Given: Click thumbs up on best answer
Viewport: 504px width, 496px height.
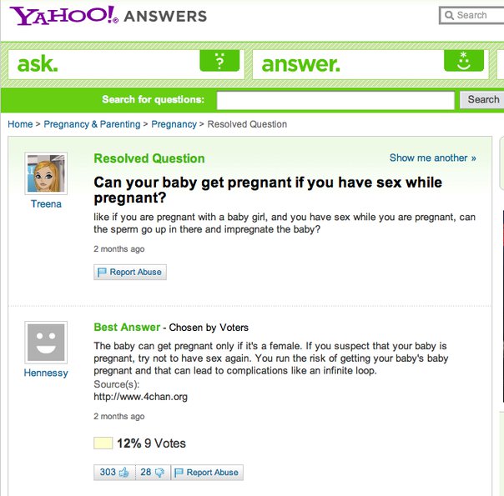Looking at the screenshot, I should pos(115,473).
